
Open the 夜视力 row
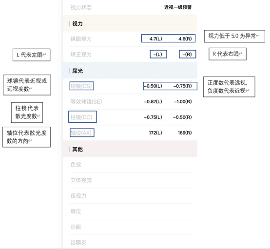[x=131, y=196]
